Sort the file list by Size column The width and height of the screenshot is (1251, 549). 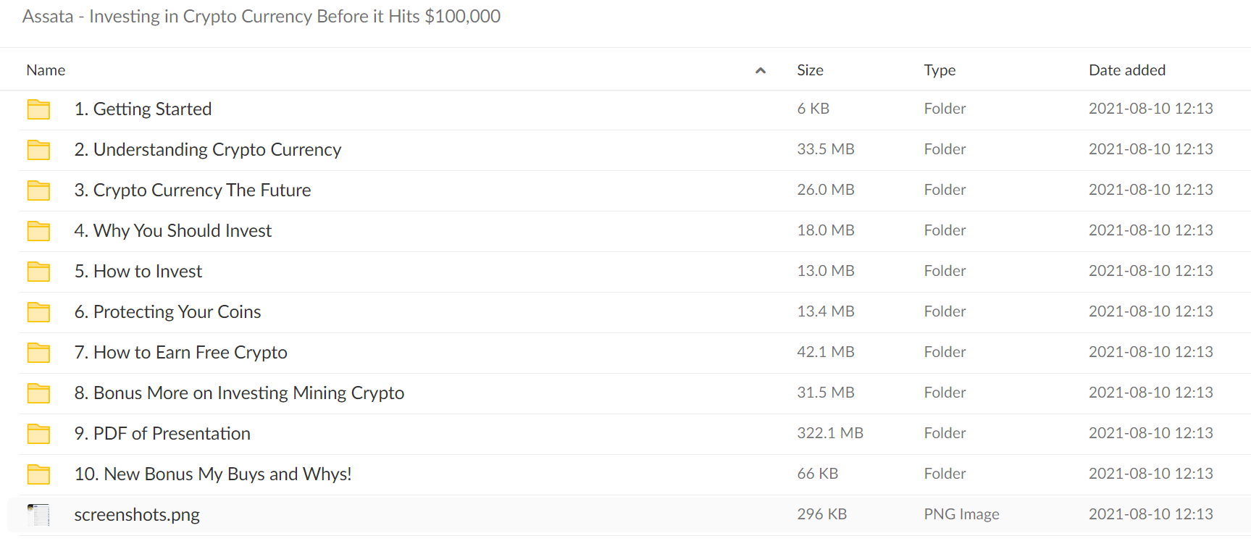point(810,70)
